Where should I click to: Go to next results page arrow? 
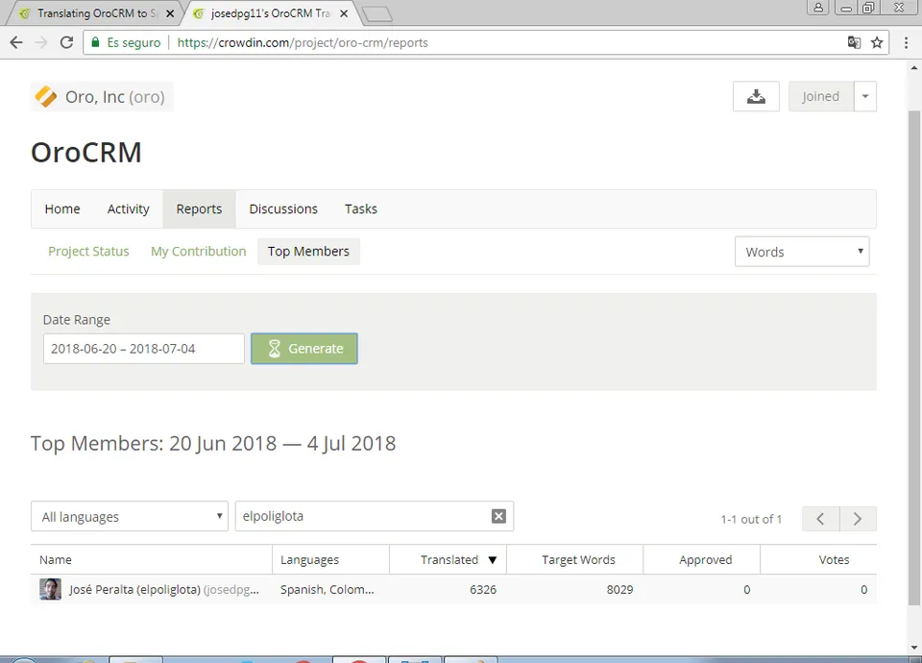pos(858,519)
